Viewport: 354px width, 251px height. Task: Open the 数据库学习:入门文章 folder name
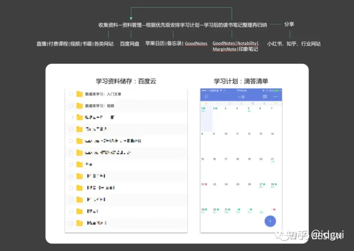[x=103, y=94]
